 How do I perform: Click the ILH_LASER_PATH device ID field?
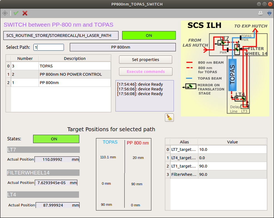coord(61,36)
